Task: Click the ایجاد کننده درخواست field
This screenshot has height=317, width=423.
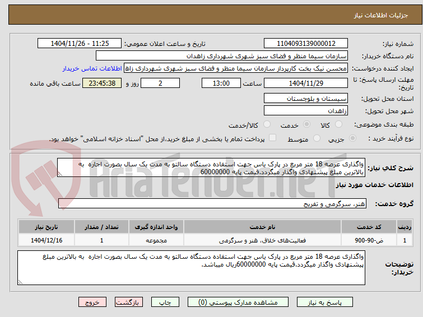Action: (236, 68)
